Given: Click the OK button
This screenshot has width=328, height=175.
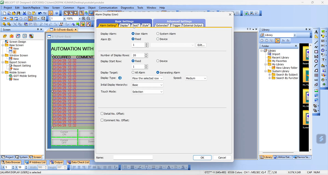Looking at the screenshot, I should (x=202, y=158).
